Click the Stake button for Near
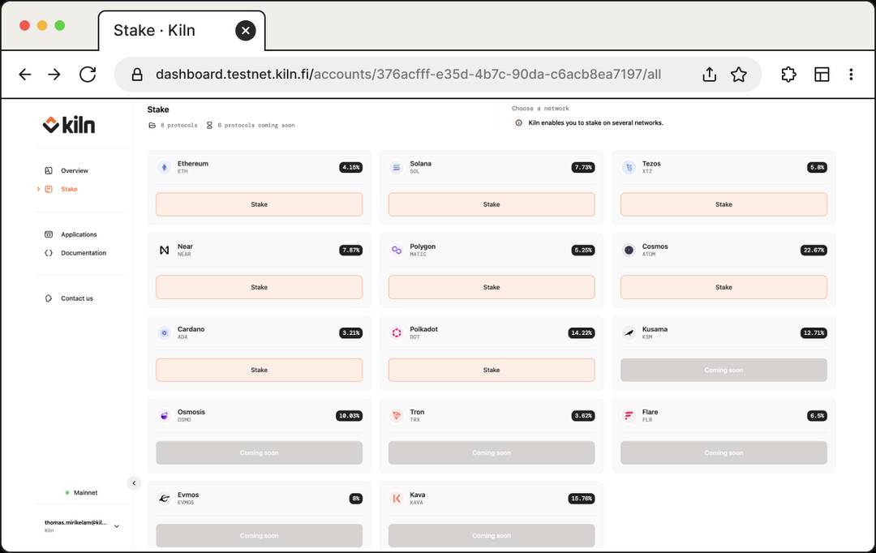Viewport: 876px width, 553px height. click(x=260, y=287)
